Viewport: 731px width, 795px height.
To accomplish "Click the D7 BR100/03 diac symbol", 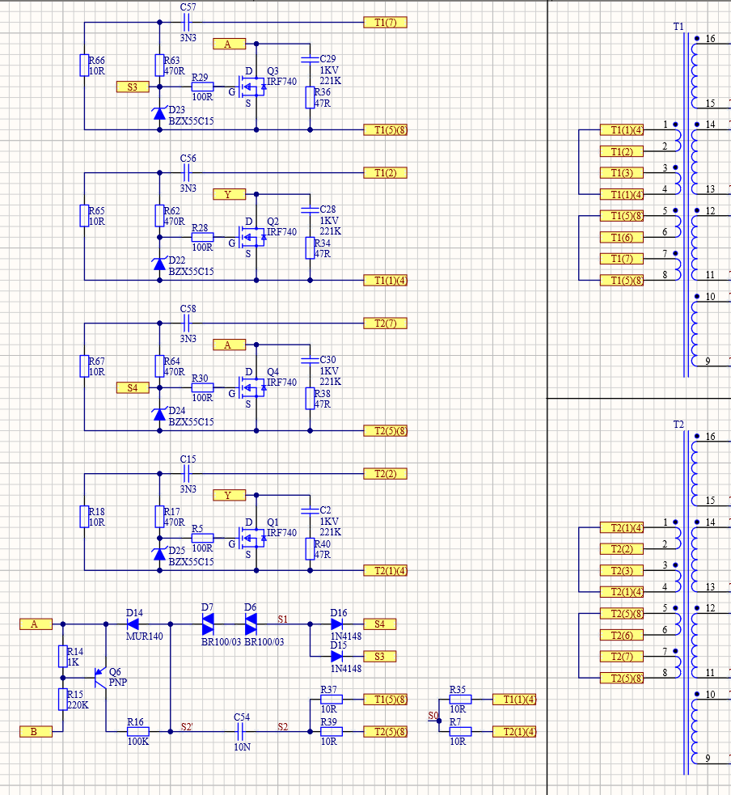I will click(x=208, y=624).
